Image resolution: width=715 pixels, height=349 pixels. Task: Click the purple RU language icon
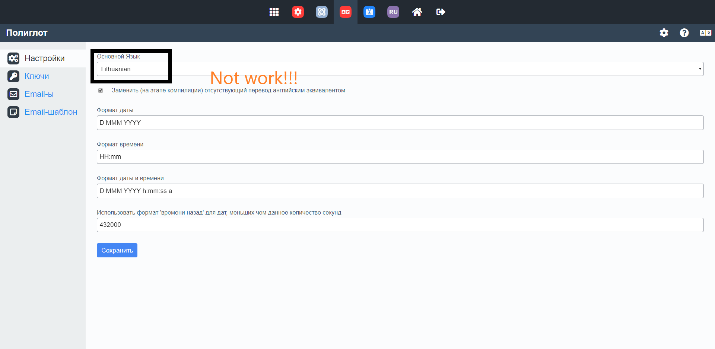(393, 12)
